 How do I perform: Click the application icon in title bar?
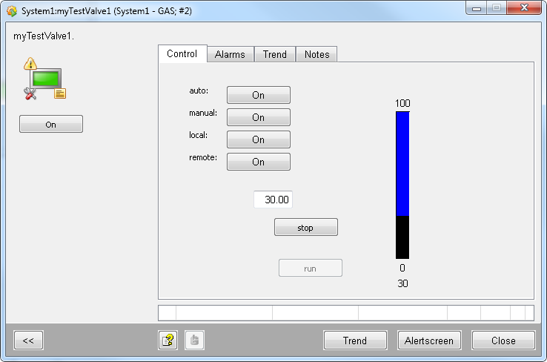[x=12, y=11]
